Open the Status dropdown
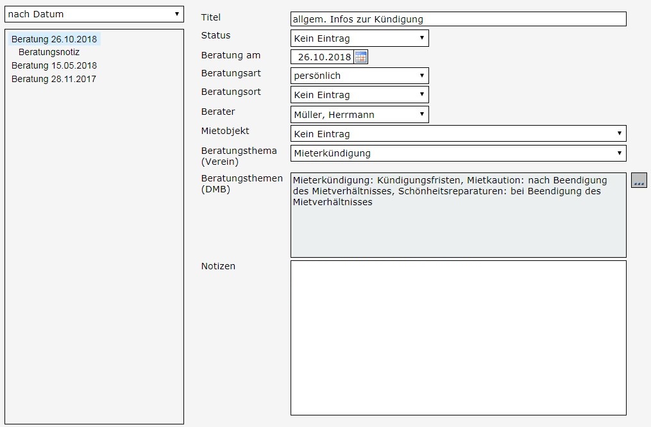 [x=360, y=38]
